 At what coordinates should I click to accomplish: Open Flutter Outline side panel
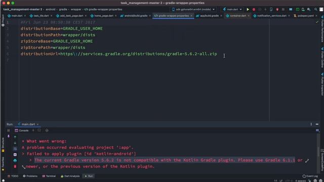322,57
